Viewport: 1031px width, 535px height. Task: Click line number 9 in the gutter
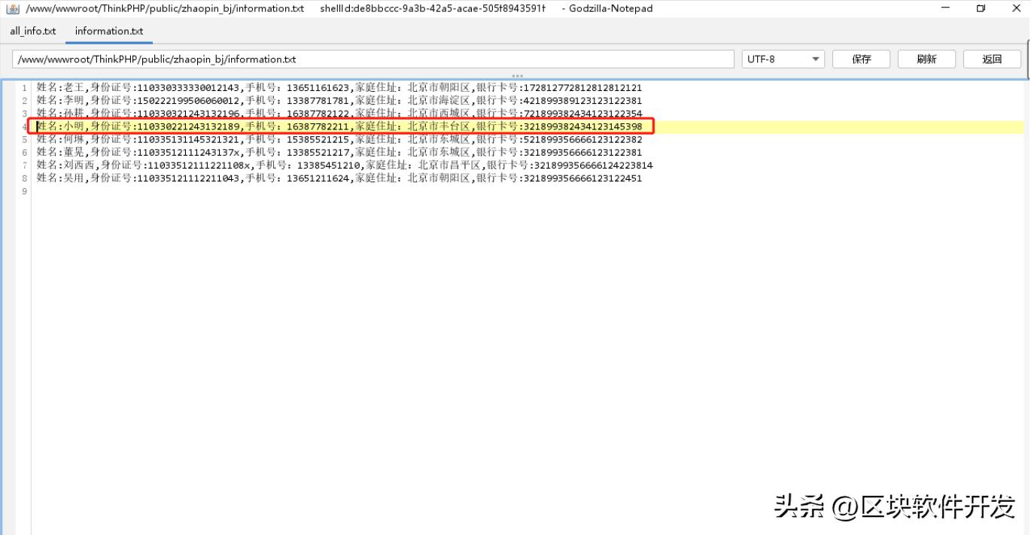click(25, 191)
